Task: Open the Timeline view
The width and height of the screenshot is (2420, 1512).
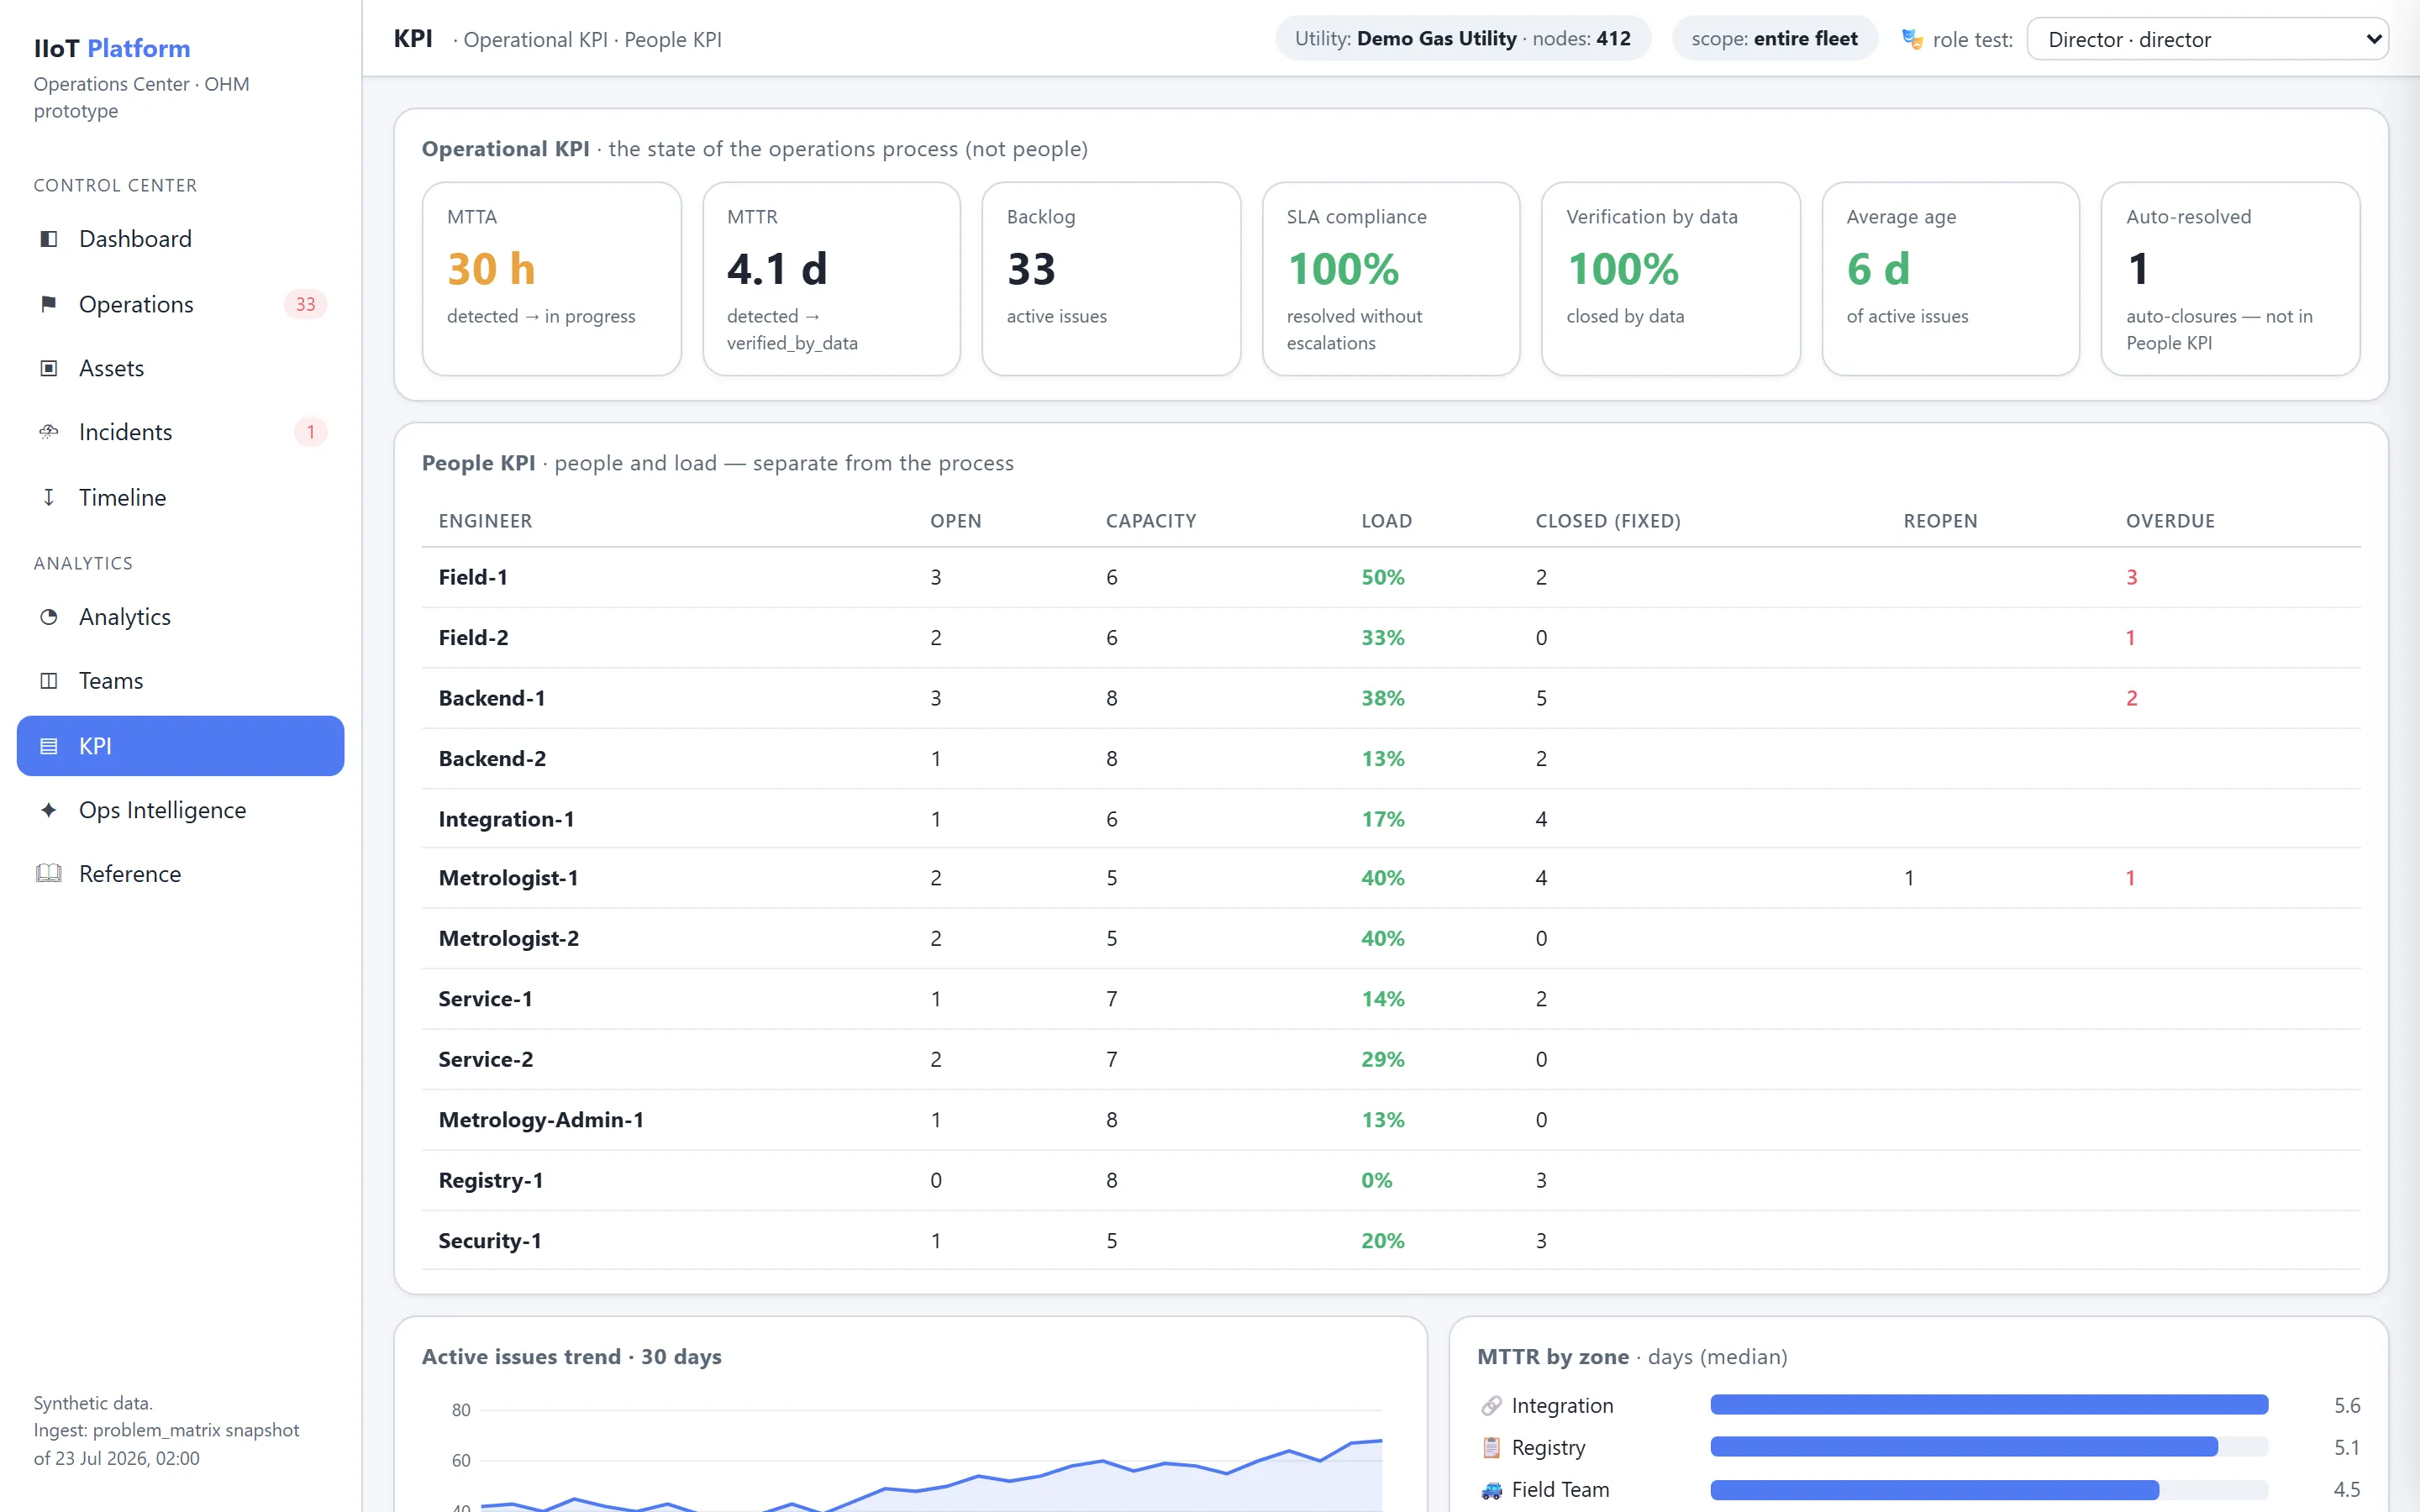Action: point(180,497)
